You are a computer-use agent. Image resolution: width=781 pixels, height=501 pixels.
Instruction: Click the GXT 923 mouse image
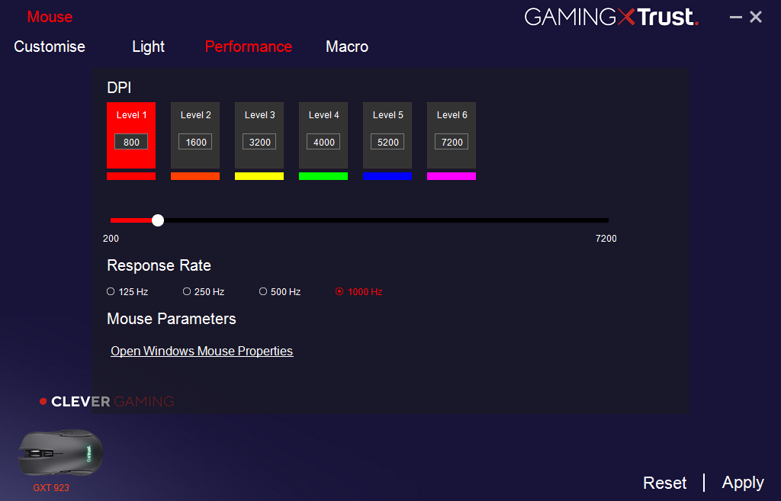(60, 453)
